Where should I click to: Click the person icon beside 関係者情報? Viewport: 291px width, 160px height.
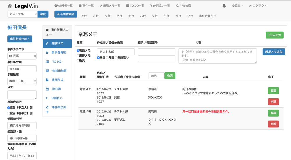coord(47,52)
